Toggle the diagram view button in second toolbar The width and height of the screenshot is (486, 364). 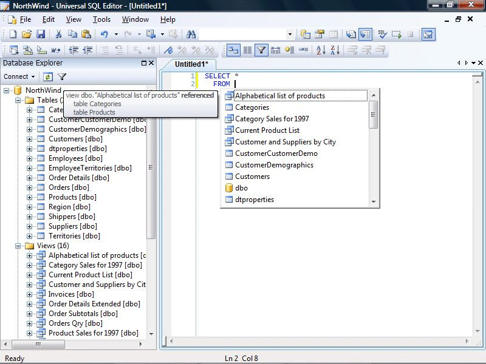pos(233,50)
